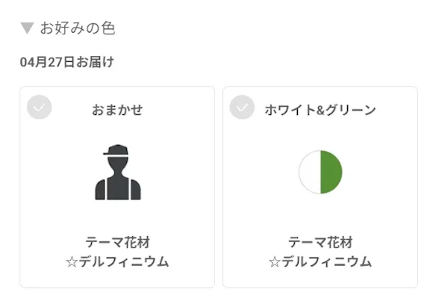Choose the white half of the color circle

pos(310,172)
